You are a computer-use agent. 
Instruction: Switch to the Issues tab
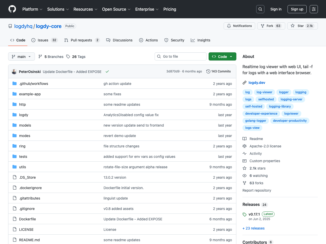point(43,40)
